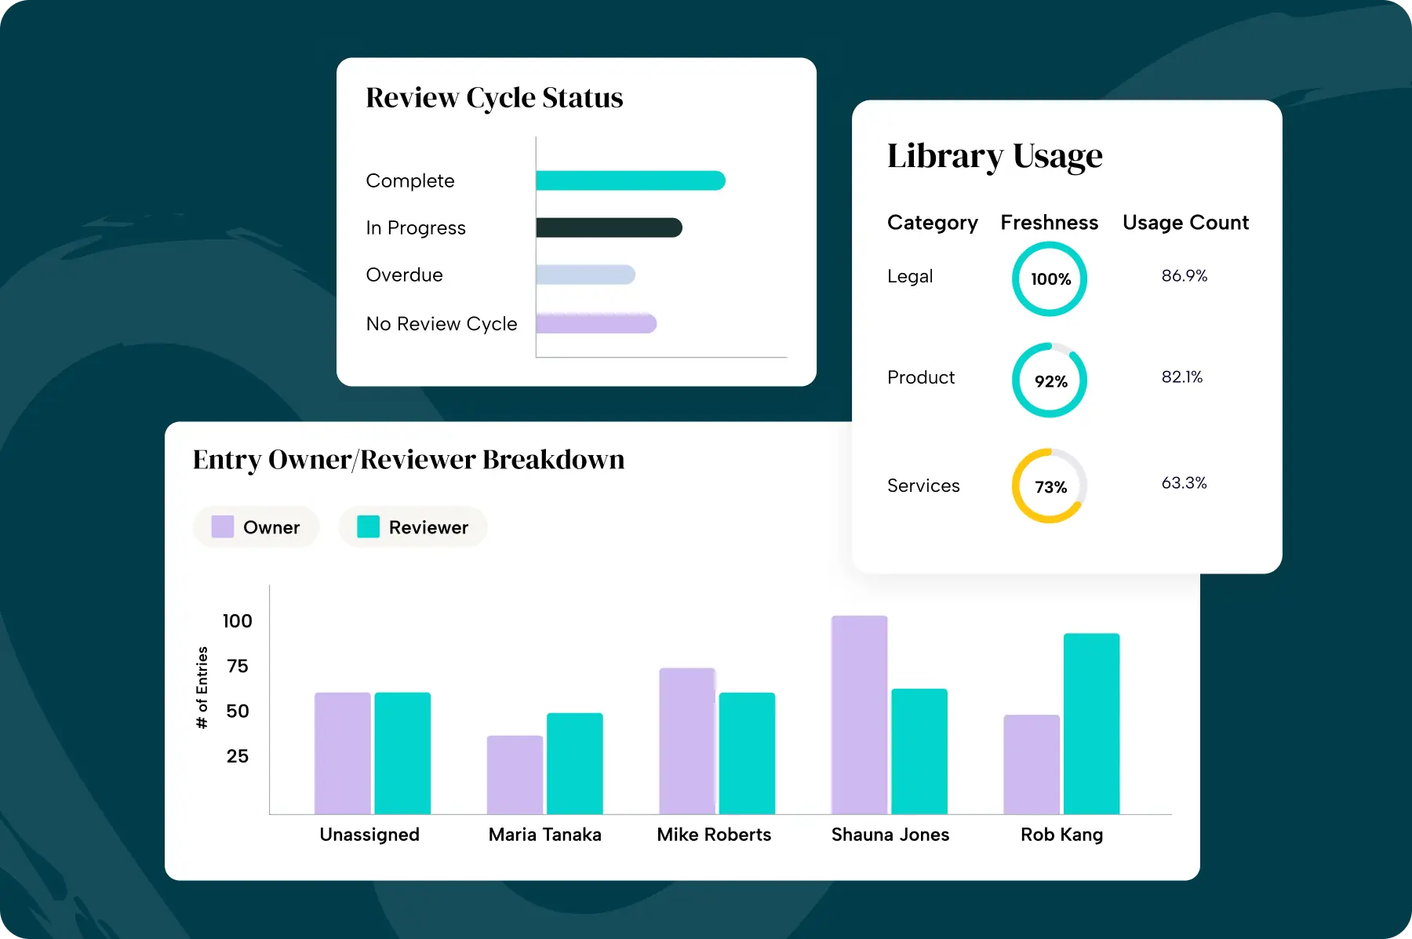The image size is (1412, 939).
Task: Click Mike Roberts' Reviewer bar
Action: tap(747, 753)
